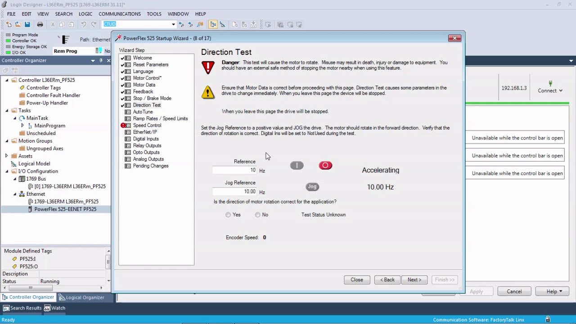This screenshot has width=576, height=324.
Task: Click the grey Start drive button
Action: click(x=297, y=166)
